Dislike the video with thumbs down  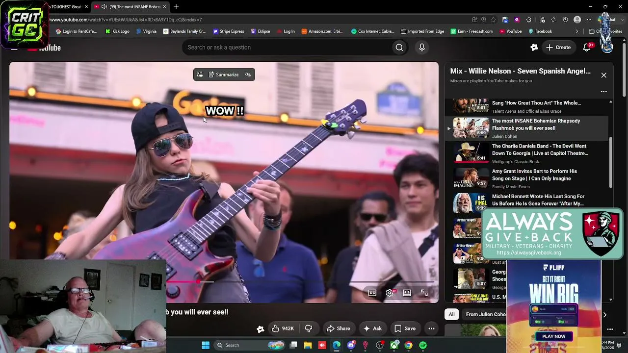pos(309,328)
